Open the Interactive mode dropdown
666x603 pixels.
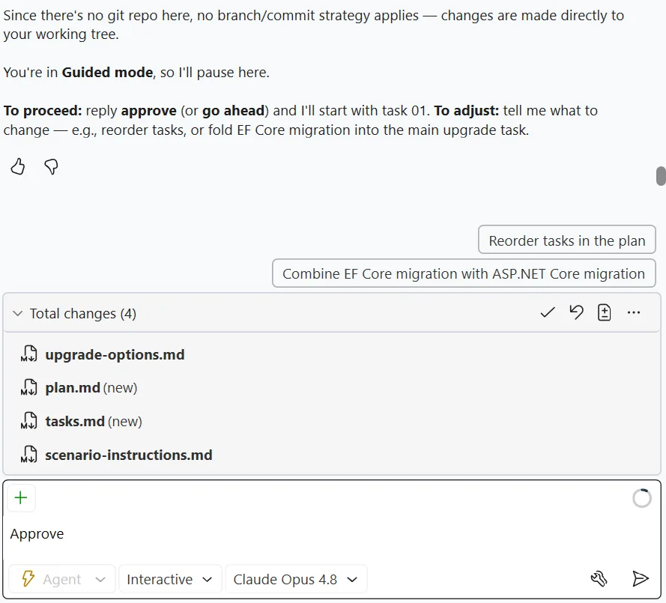point(170,579)
